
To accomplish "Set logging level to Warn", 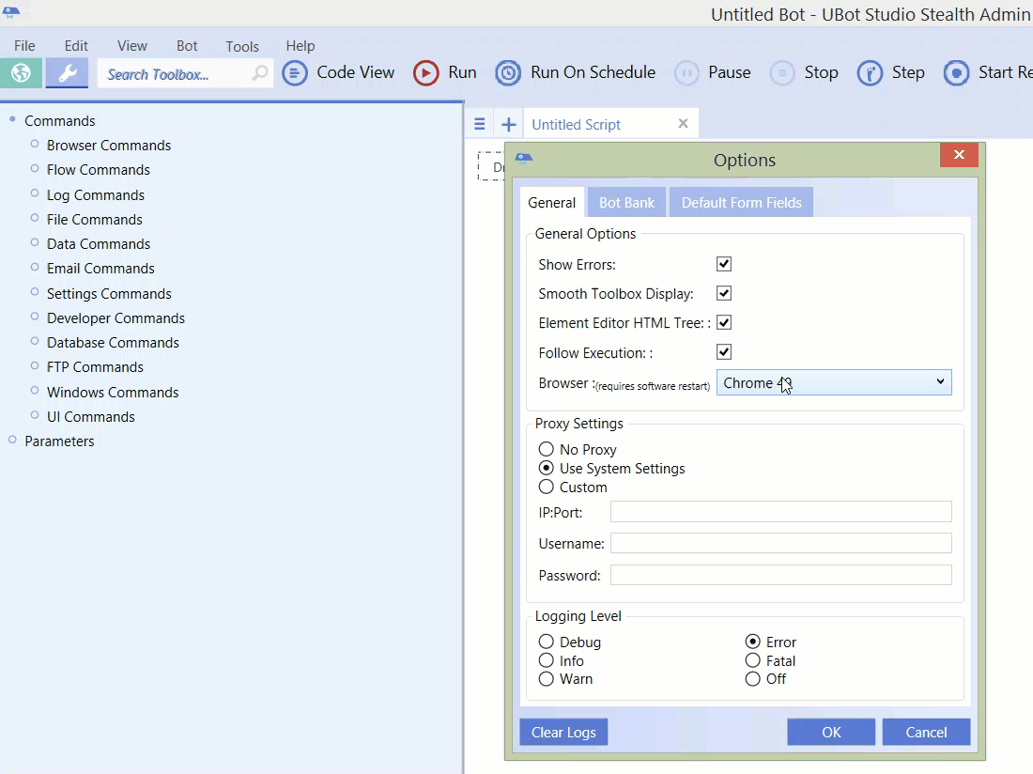I will point(547,678).
